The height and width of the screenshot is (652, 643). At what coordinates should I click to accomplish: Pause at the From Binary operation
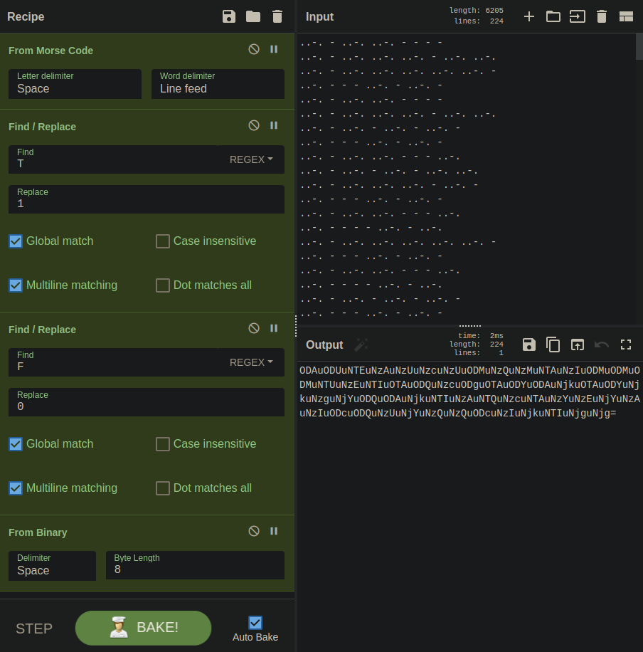click(x=274, y=531)
